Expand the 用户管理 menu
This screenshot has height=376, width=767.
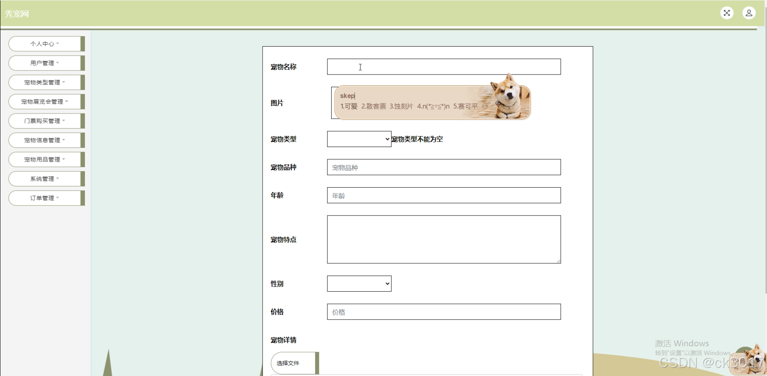[46, 63]
